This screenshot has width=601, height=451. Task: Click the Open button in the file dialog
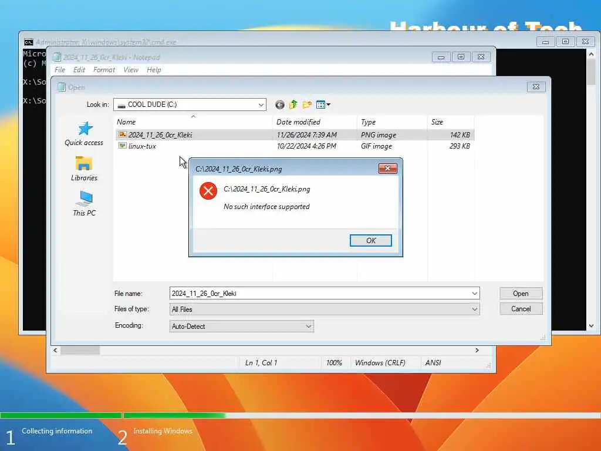pos(521,294)
